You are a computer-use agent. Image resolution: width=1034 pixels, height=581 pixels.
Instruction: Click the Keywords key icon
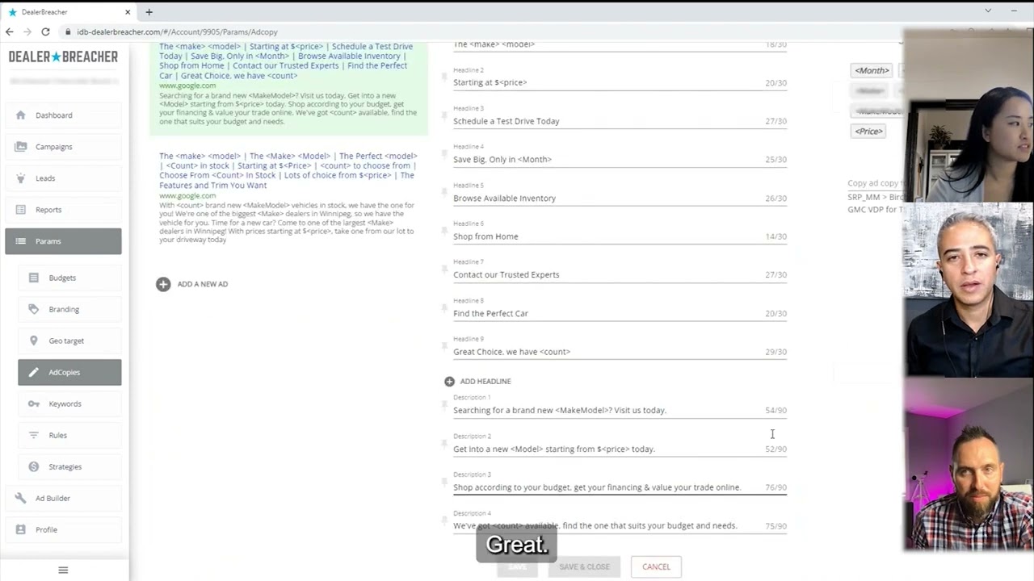(x=34, y=403)
